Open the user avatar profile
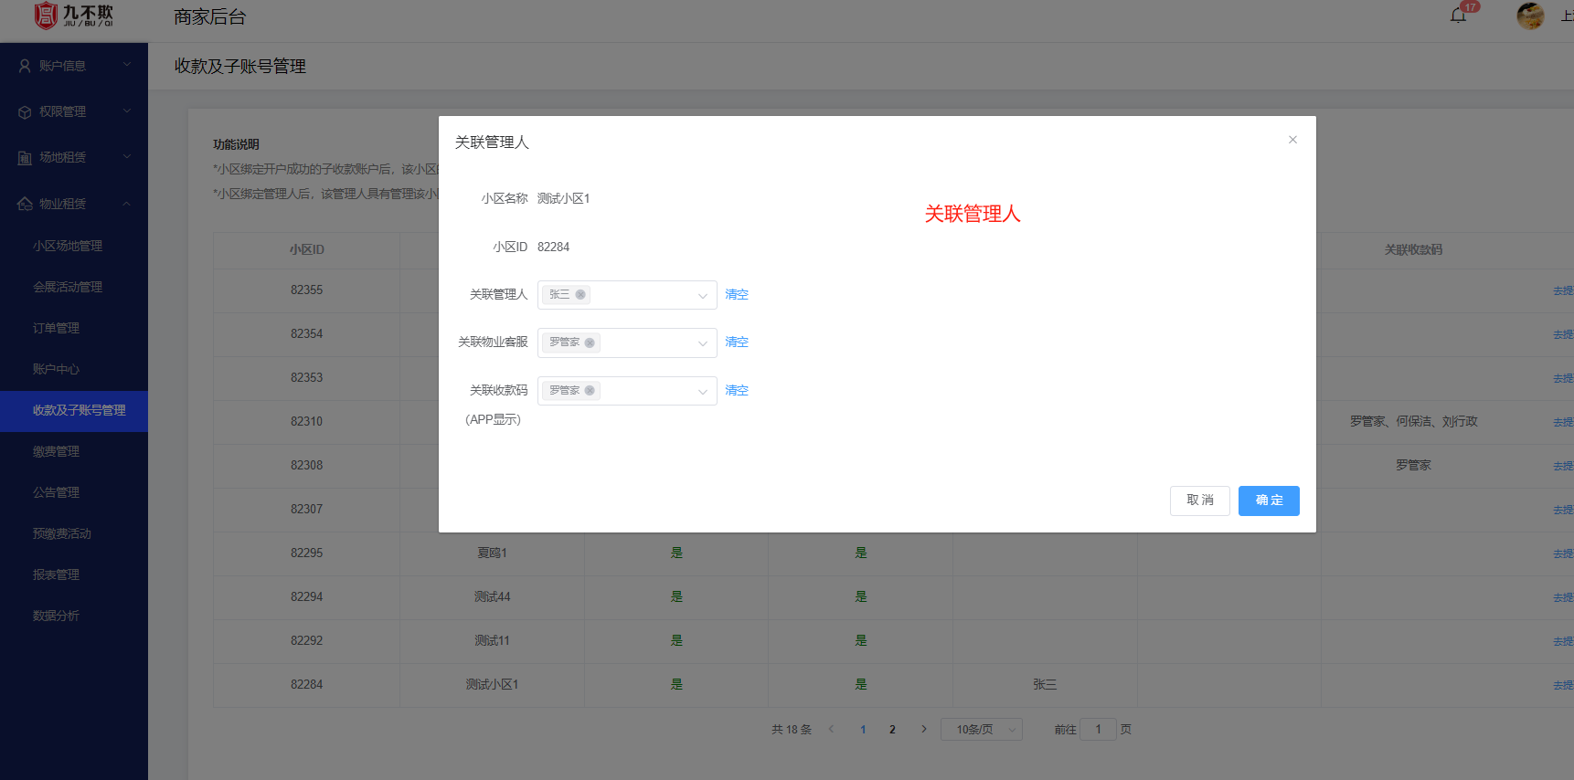The width and height of the screenshot is (1574, 780). (1530, 16)
